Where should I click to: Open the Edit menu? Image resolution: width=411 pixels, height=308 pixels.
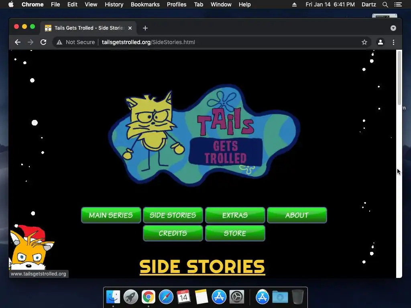tap(72, 4)
